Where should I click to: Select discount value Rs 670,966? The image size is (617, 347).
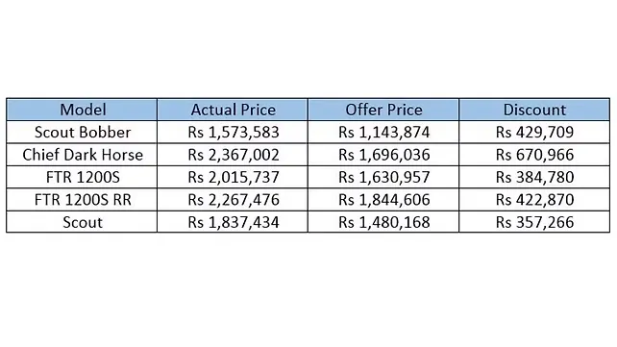pos(534,155)
